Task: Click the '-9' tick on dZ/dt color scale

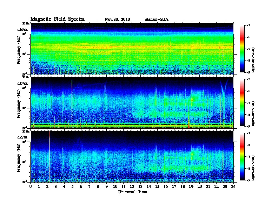Action: click(249, 180)
